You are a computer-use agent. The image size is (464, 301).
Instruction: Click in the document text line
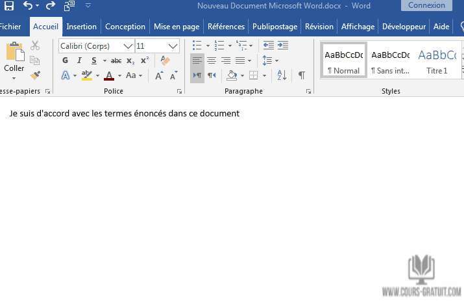point(125,114)
